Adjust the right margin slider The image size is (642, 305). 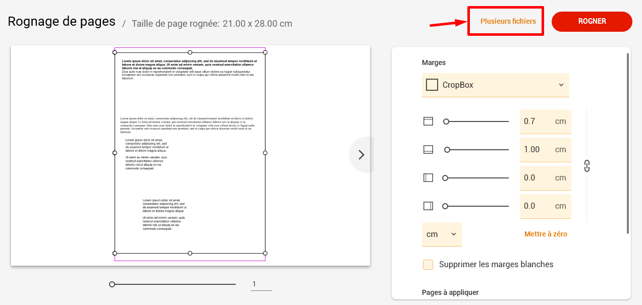point(476,206)
